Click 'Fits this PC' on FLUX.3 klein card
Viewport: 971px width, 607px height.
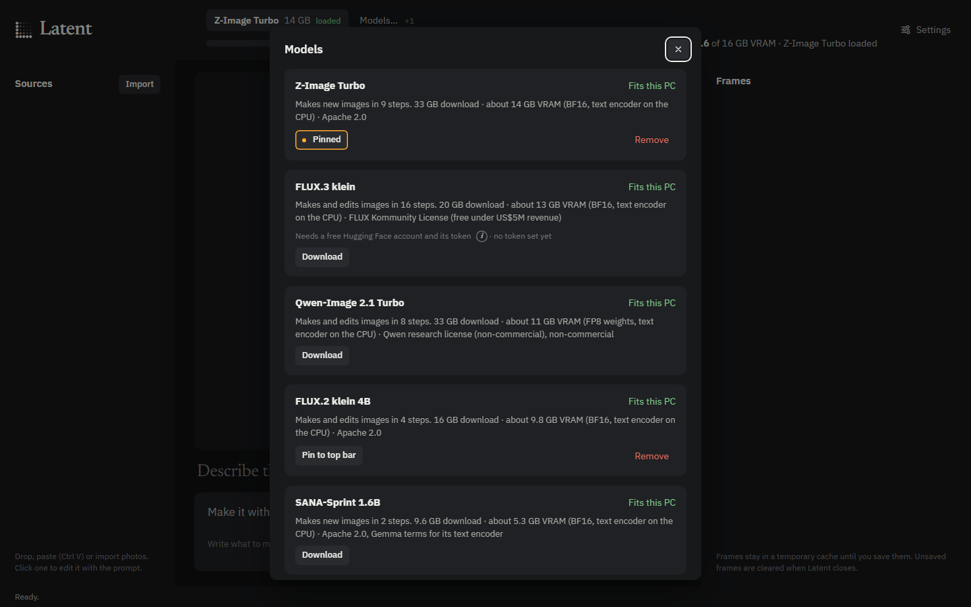click(x=652, y=187)
